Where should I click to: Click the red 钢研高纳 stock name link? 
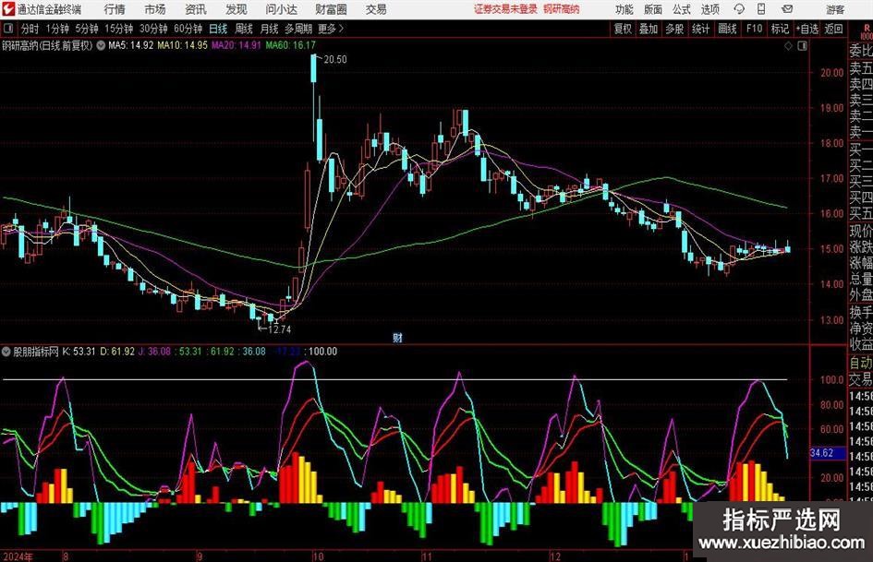(562, 9)
